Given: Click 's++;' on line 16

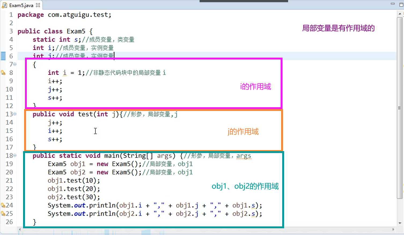Looking at the screenshot, I should (x=55, y=139).
